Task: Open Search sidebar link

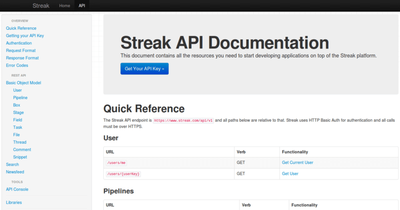Action: point(13,164)
